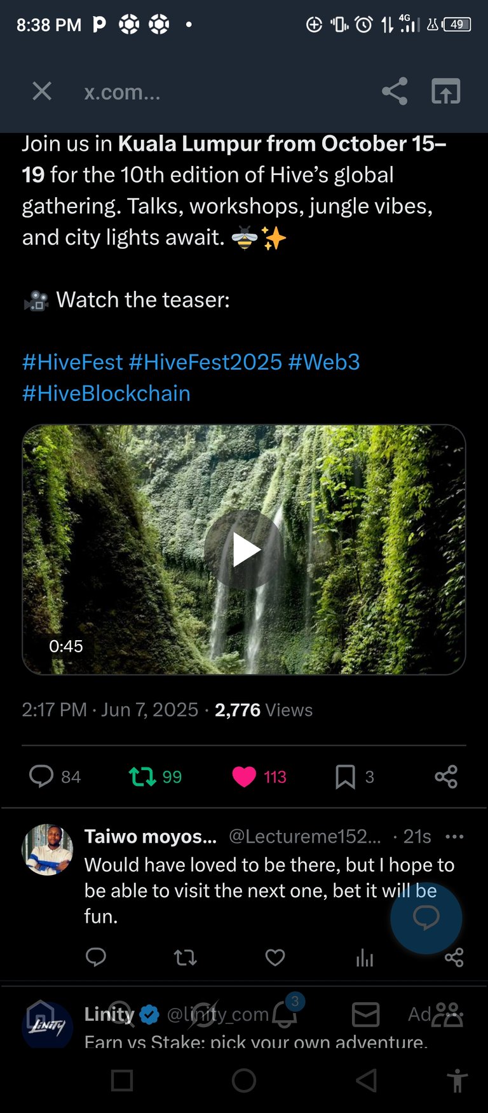
Task: Open the #HiveFest hashtag
Action: (72, 362)
